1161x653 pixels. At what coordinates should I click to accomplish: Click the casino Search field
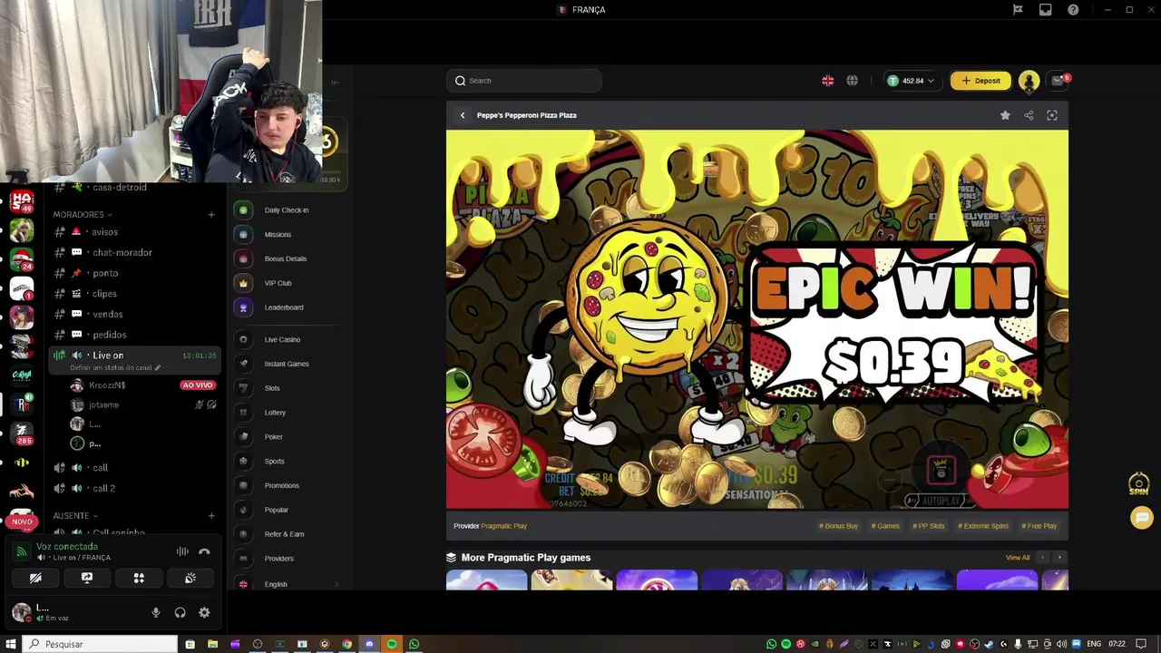[523, 81]
